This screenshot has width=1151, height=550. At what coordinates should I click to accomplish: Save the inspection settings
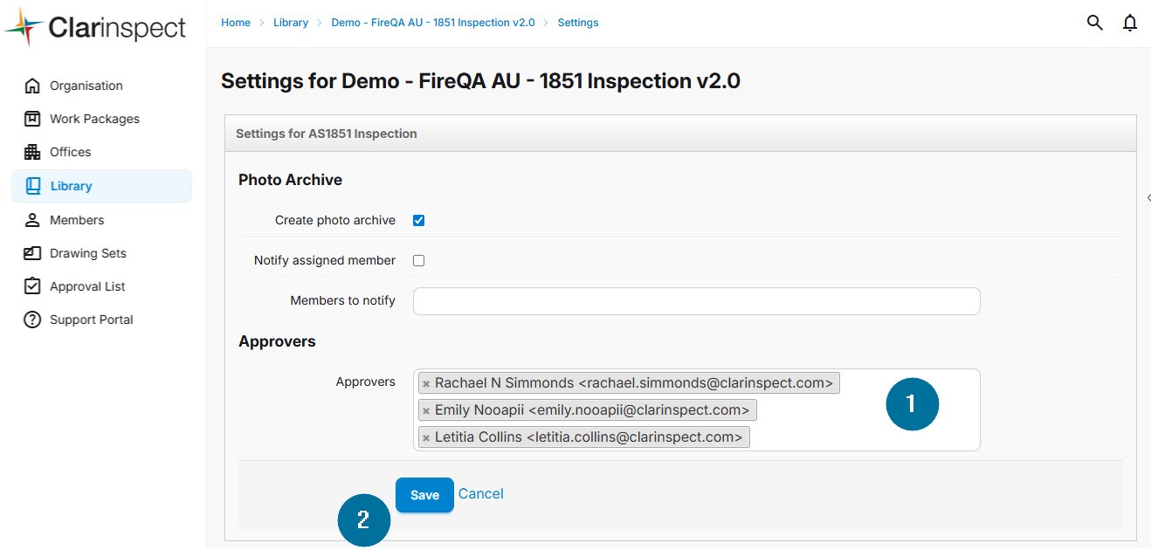[424, 495]
